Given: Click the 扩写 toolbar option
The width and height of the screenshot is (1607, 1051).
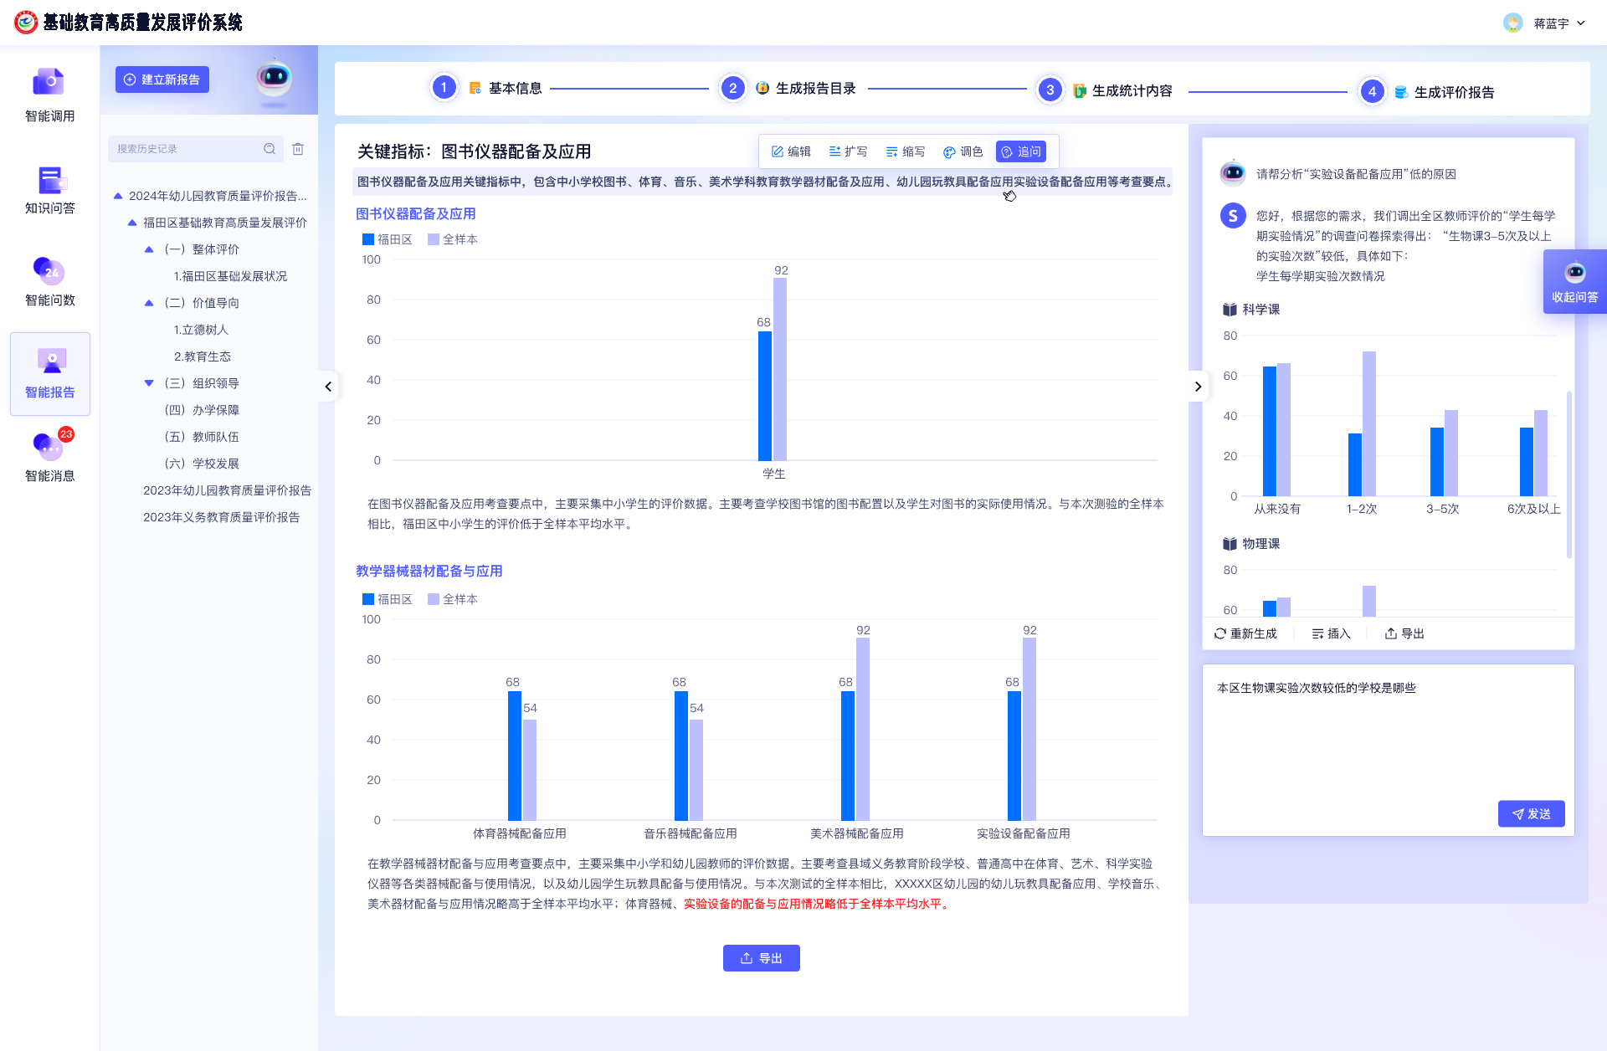Looking at the screenshot, I should (x=848, y=151).
